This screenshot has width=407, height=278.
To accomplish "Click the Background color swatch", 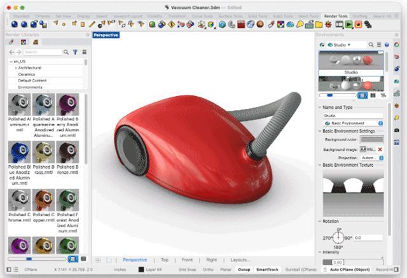I will pos(372,139).
